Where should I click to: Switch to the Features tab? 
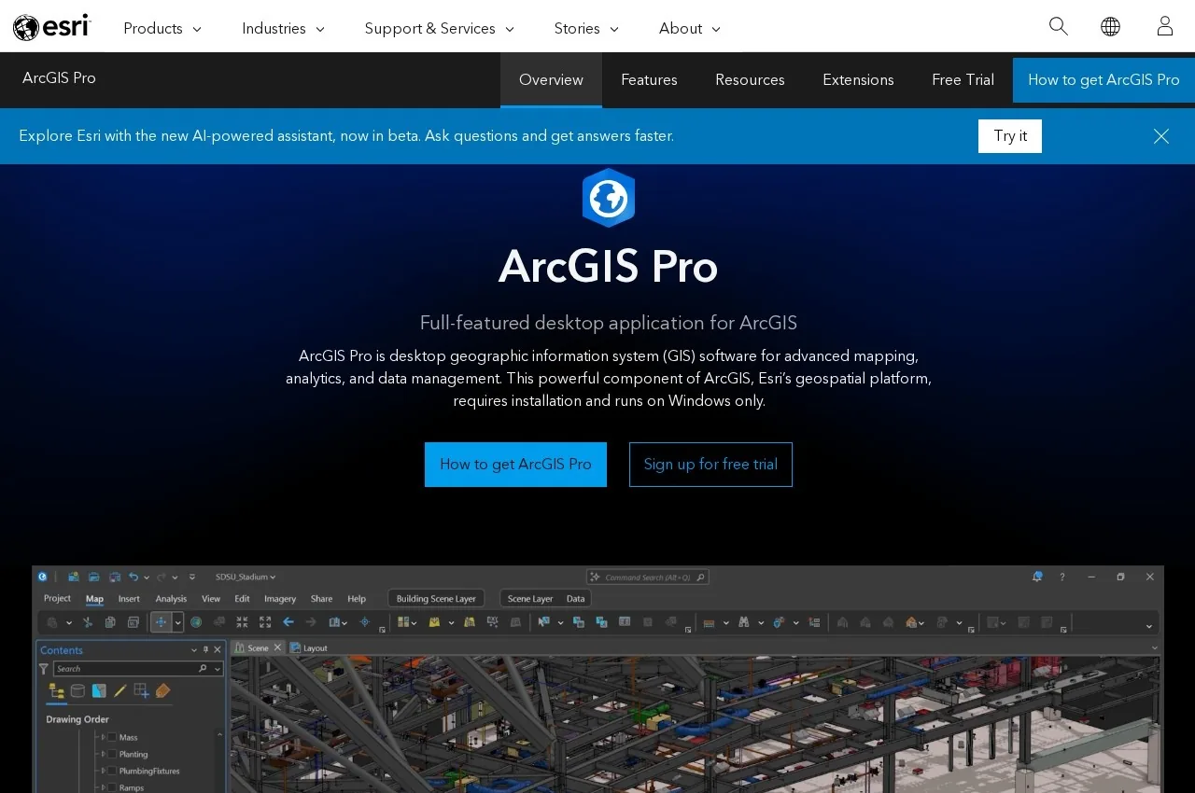[x=649, y=80]
